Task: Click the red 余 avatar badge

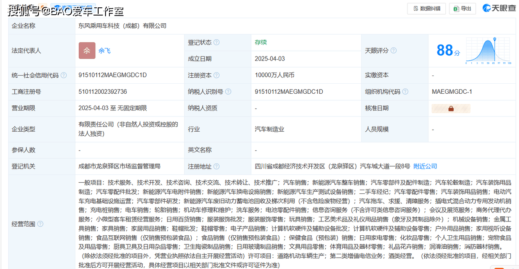Action: (x=87, y=51)
